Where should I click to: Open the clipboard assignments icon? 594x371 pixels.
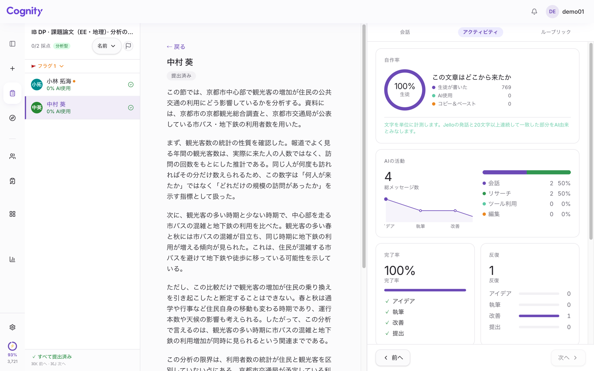tap(12, 93)
